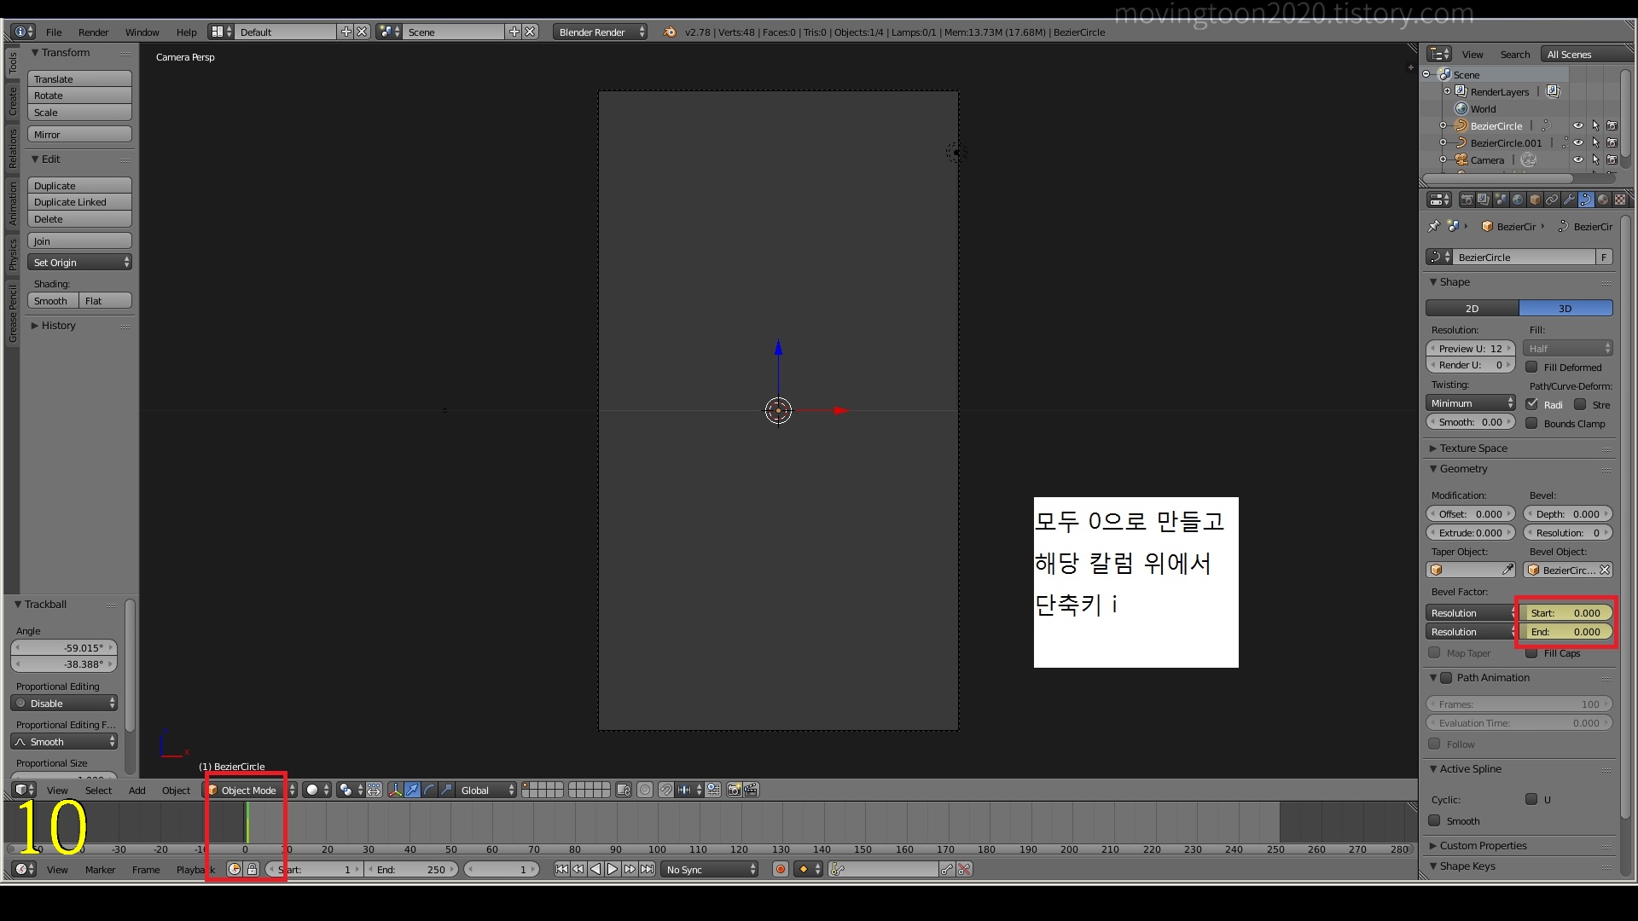
Task: Select the scale manipulator icon
Action: point(446,790)
